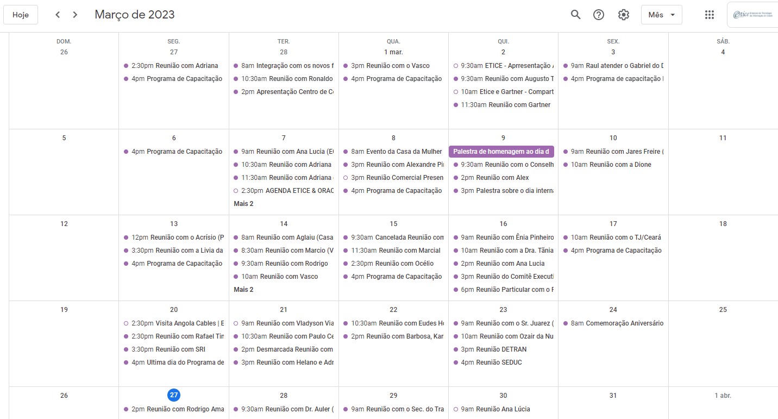The image size is (778, 419).
Task: Jump to today with Hoje button
Action: coord(21,15)
